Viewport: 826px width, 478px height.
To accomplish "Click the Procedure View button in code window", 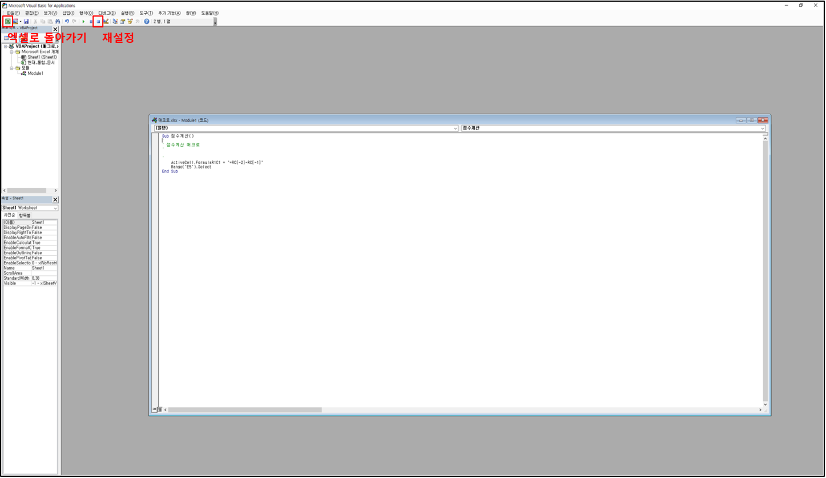I will tap(154, 409).
